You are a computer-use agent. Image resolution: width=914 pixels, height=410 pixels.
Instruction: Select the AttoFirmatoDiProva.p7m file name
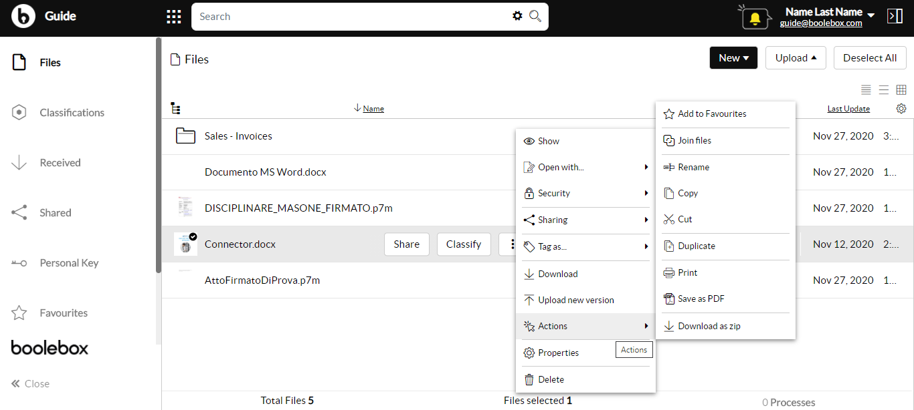tap(262, 280)
